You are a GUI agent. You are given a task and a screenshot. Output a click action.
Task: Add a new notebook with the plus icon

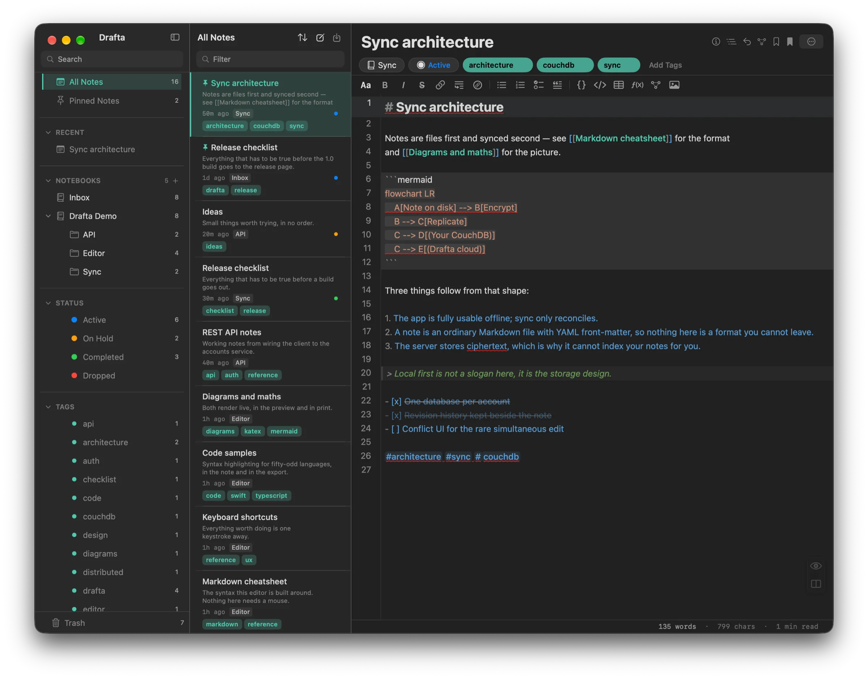[x=175, y=181]
